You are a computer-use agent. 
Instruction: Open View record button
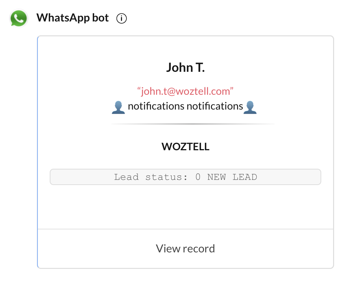click(x=185, y=249)
